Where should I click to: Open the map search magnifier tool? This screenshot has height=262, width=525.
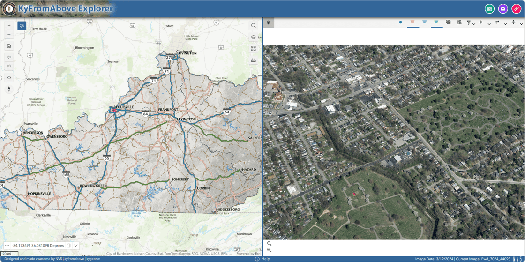point(254,26)
